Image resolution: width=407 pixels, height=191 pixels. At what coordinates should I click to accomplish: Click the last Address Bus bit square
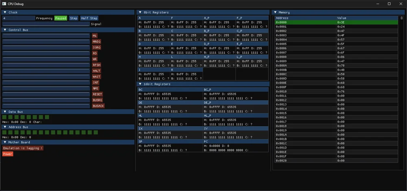coord(96,132)
